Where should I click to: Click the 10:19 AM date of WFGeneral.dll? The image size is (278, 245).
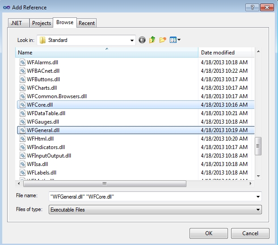coord(224,130)
